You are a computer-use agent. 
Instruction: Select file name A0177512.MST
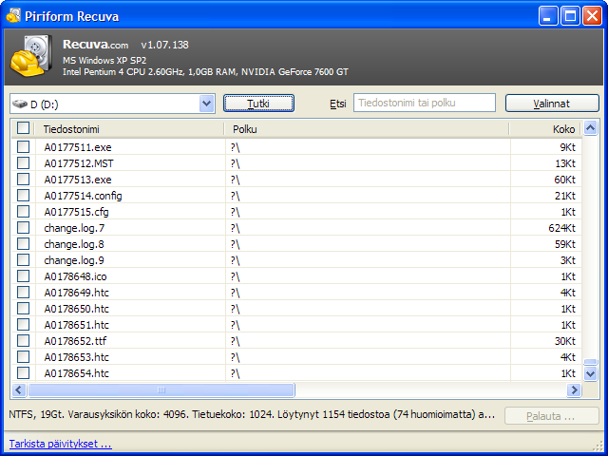click(79, 163)
